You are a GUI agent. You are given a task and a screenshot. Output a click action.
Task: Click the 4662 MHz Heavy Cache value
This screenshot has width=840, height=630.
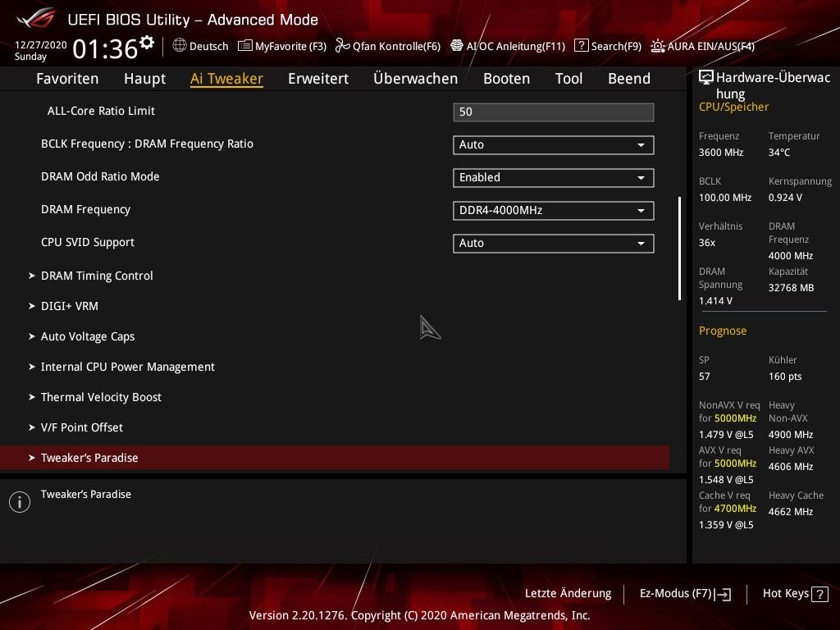pos(790,512)
